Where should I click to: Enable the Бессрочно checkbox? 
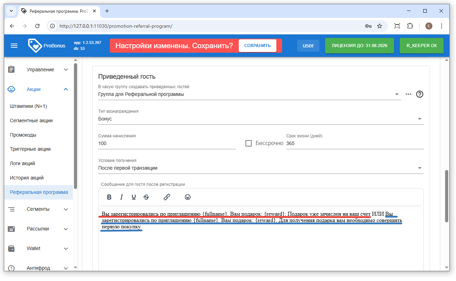(249, 143)
